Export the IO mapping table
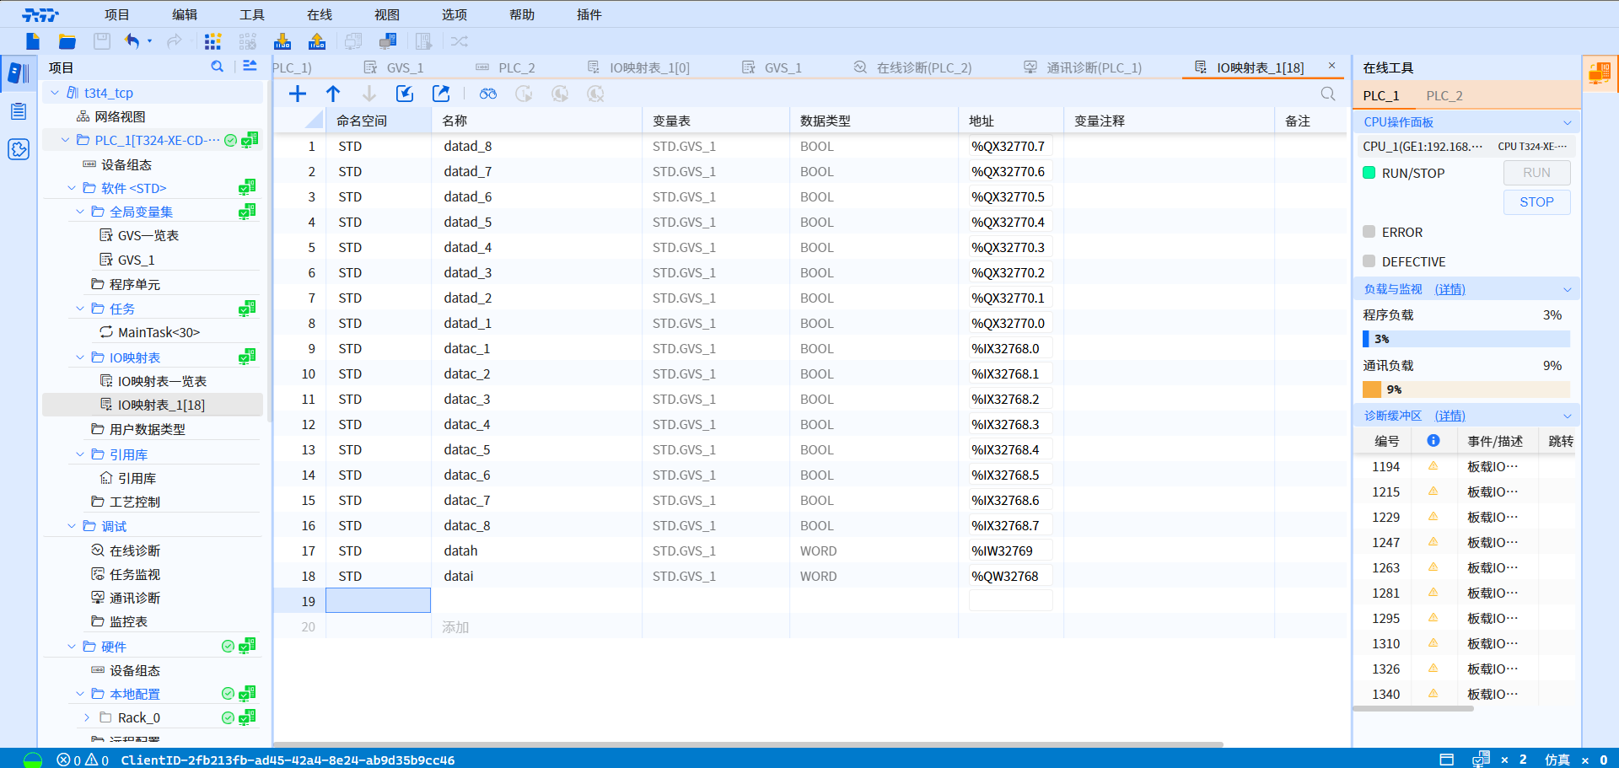The image size is (1619, 768). tap(440, 94)
